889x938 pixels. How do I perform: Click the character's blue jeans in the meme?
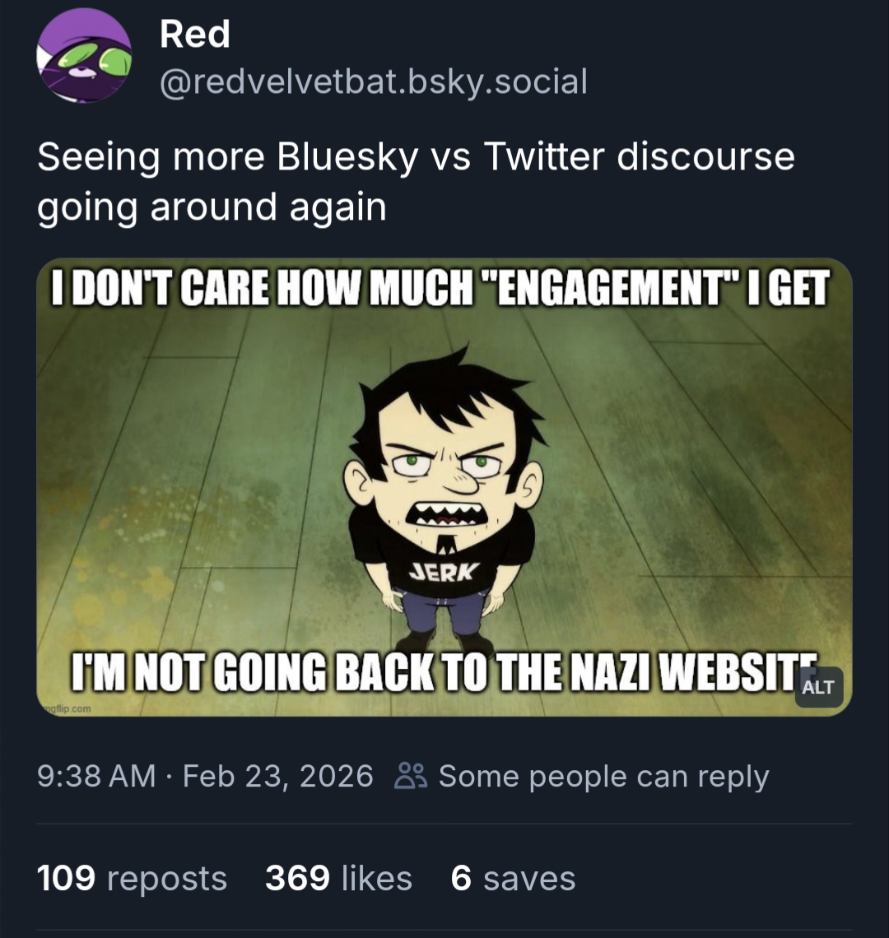(444, 614)
